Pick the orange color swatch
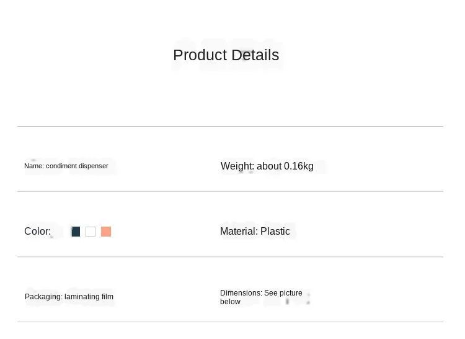This screenshot has height=339, width=465. (x=106, y=232)
